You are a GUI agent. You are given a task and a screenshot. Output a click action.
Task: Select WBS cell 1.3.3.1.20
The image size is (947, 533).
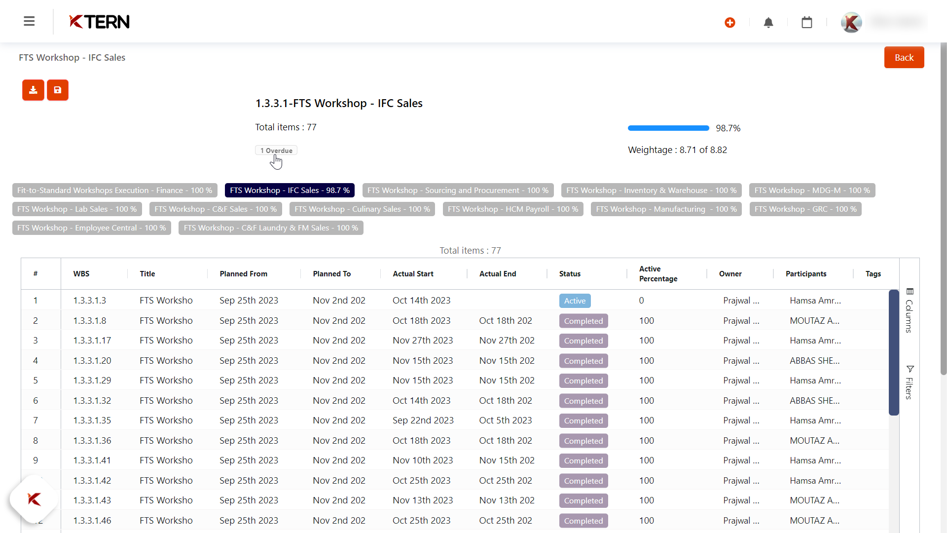click(x=92, y=361)
